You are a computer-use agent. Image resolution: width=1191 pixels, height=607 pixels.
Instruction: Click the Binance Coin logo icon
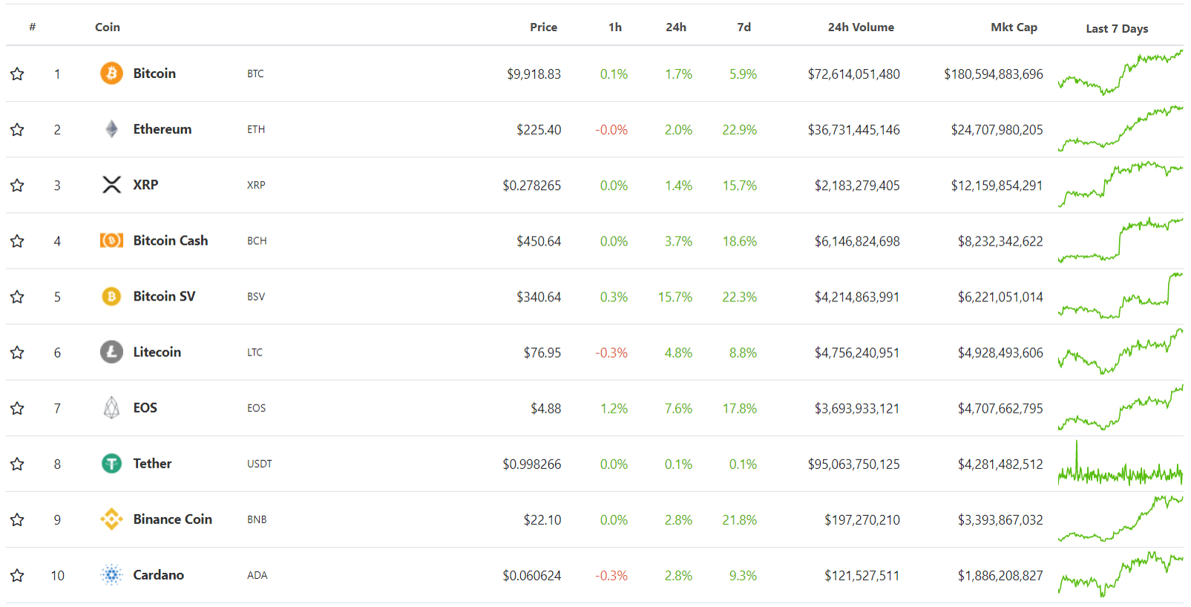coord(111,519)
